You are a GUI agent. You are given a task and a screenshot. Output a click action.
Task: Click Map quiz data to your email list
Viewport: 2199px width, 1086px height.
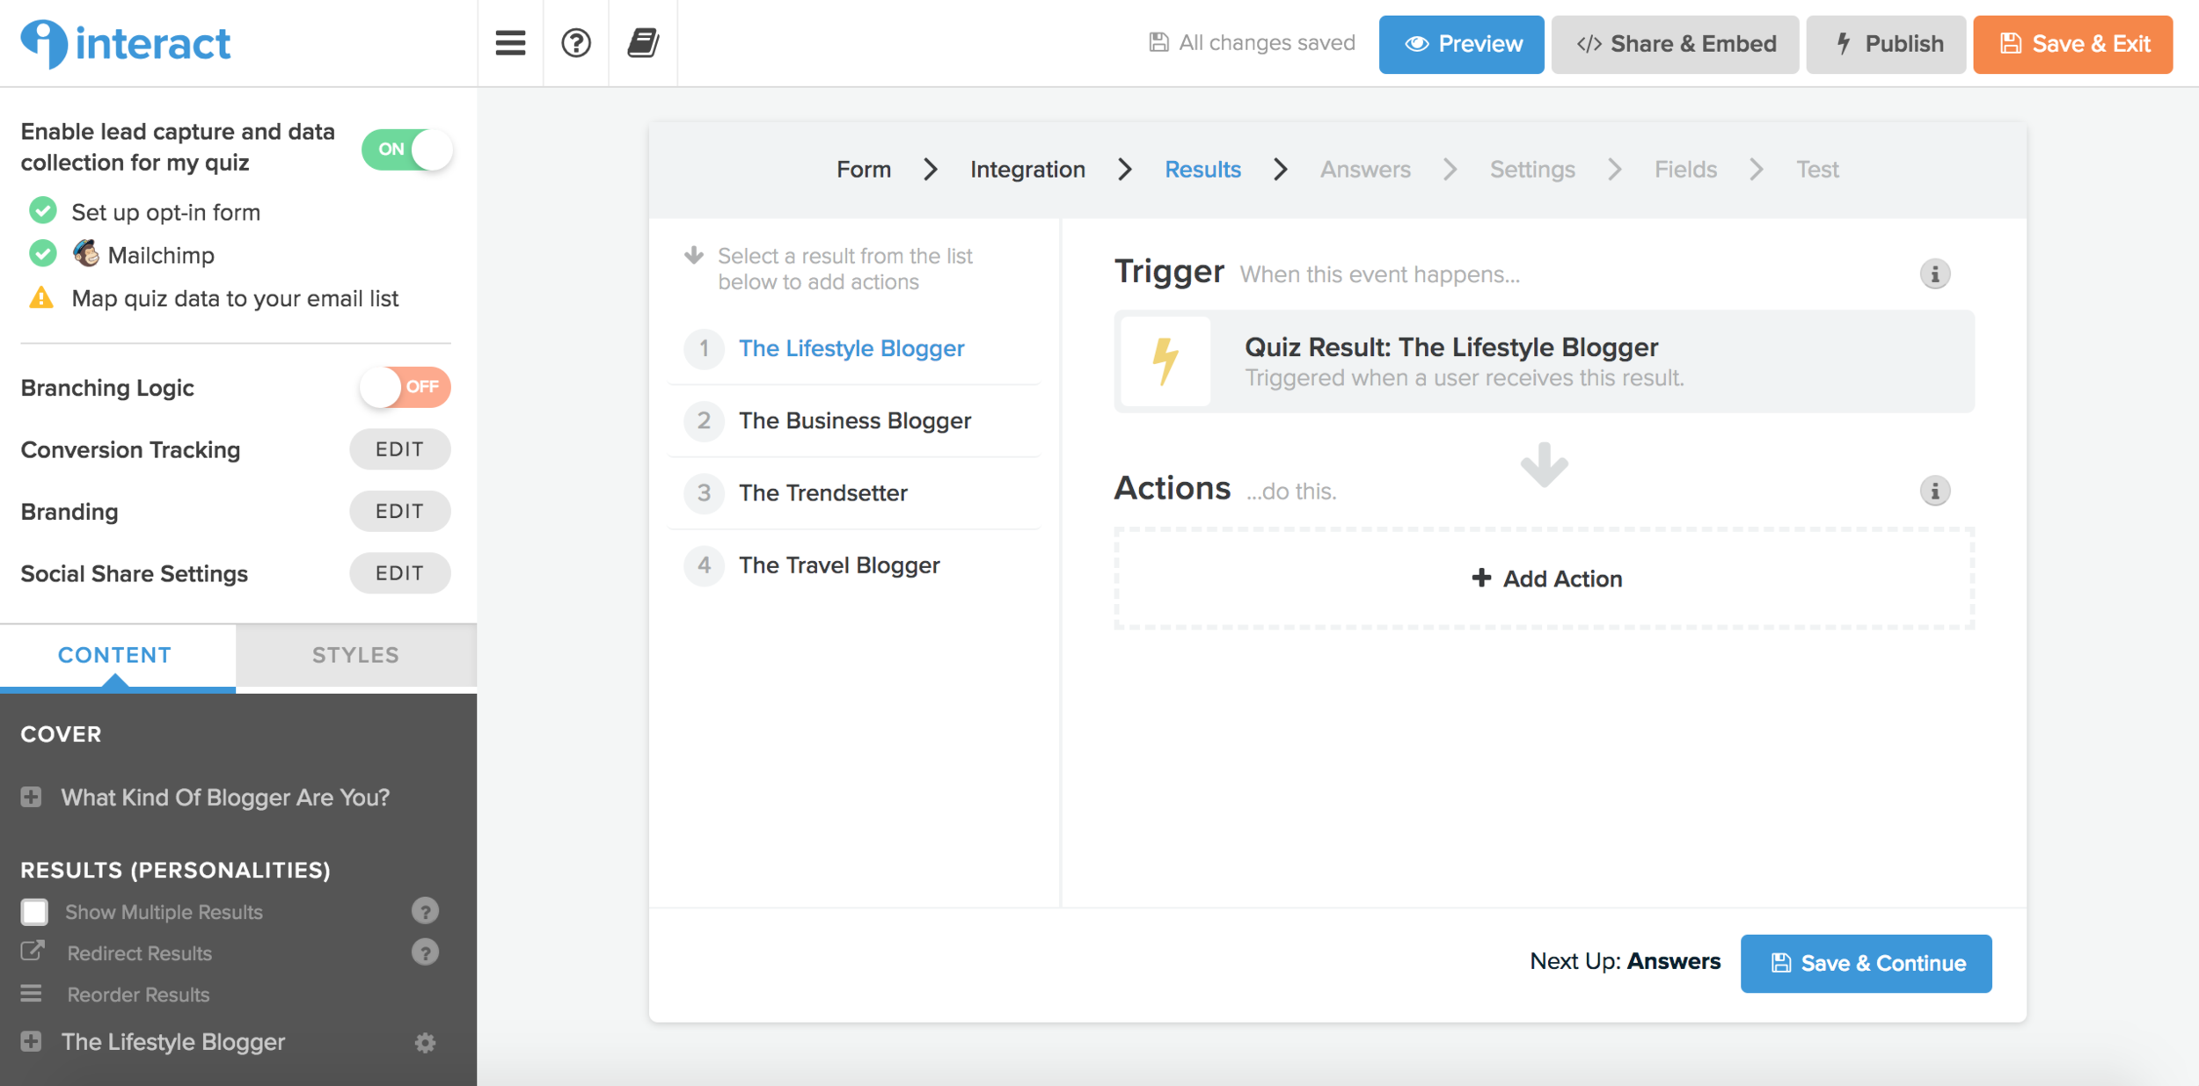pyautogui.click(x=235, y=298)
